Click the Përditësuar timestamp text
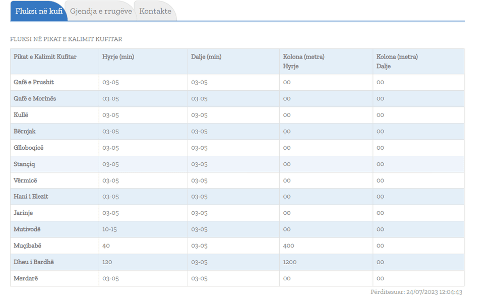This screenshot has height=303, width=494. click(x=416, y=292)
